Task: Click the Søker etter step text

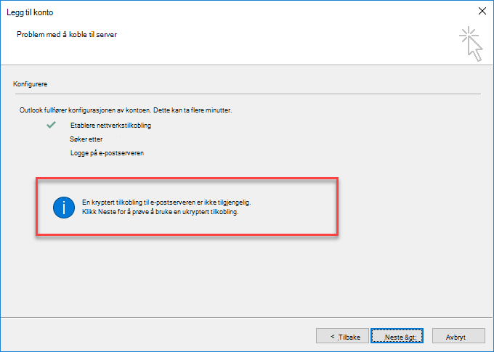Action: click(x=86, y=139)
